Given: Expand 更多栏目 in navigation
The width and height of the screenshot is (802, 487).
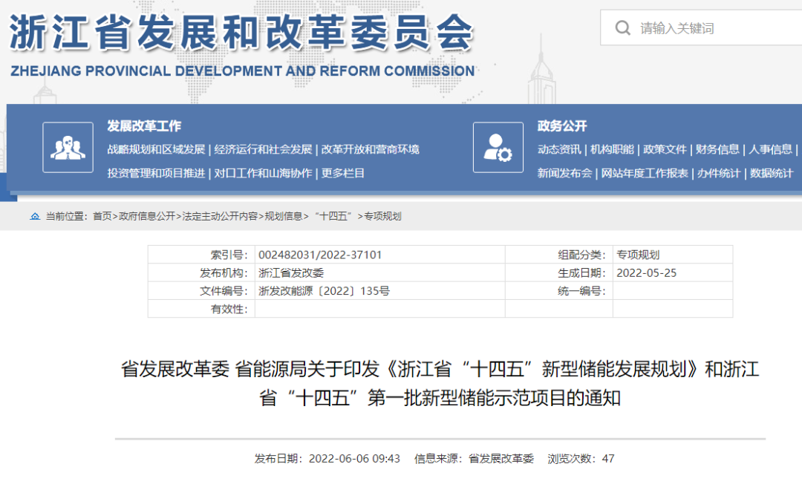Looking at the screenshot, I should [x=343, y=173].
